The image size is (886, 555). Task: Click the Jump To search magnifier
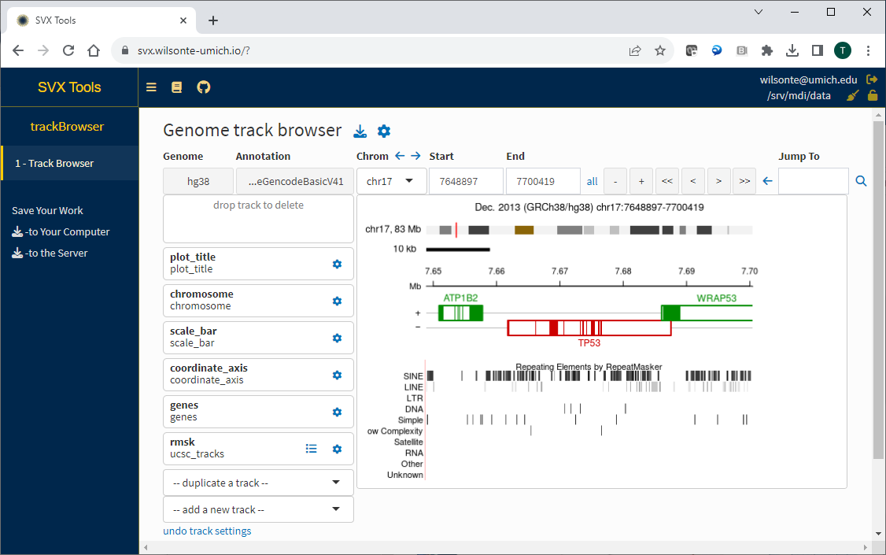861,181
